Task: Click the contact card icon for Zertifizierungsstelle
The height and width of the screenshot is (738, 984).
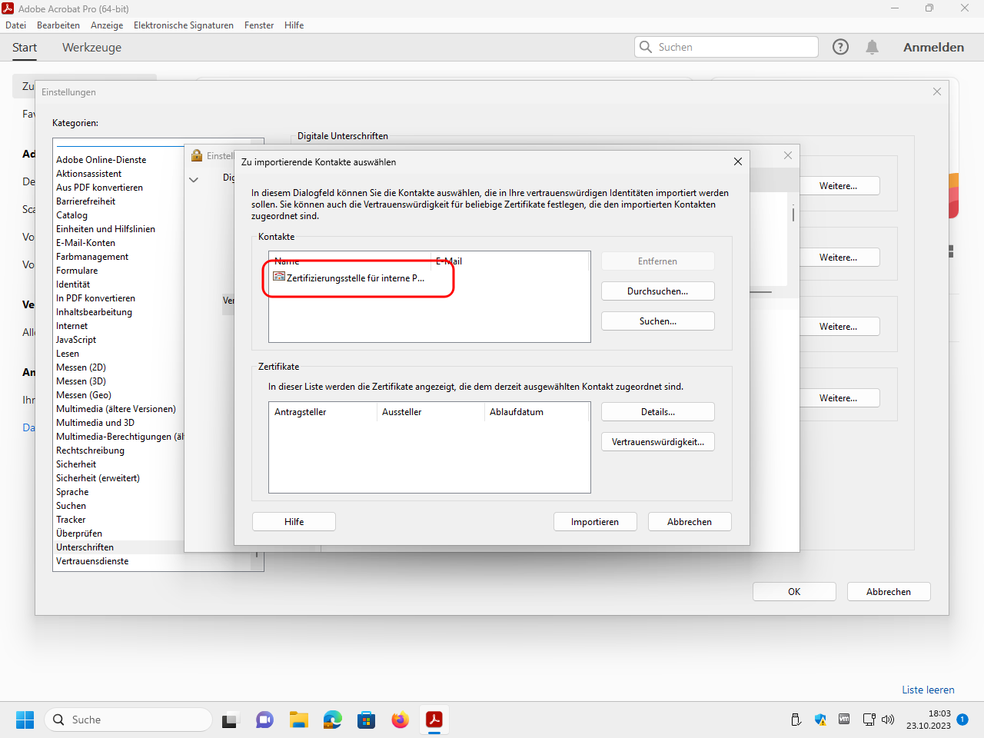Action: 279,277
